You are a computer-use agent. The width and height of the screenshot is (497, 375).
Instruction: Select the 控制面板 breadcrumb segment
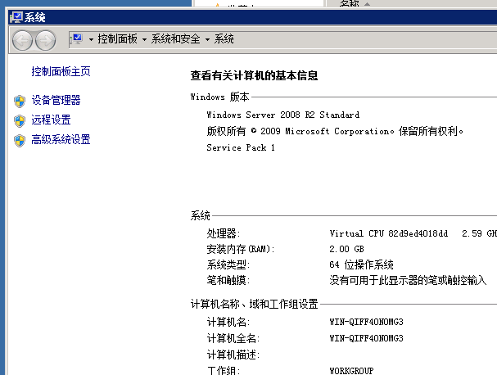[x=117, y=39]
